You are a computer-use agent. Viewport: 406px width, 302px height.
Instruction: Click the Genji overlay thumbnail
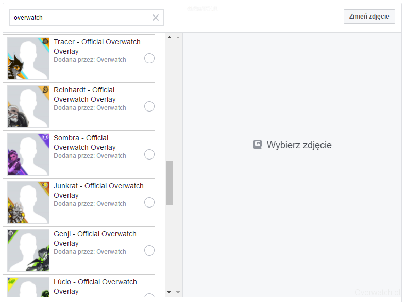28,250
